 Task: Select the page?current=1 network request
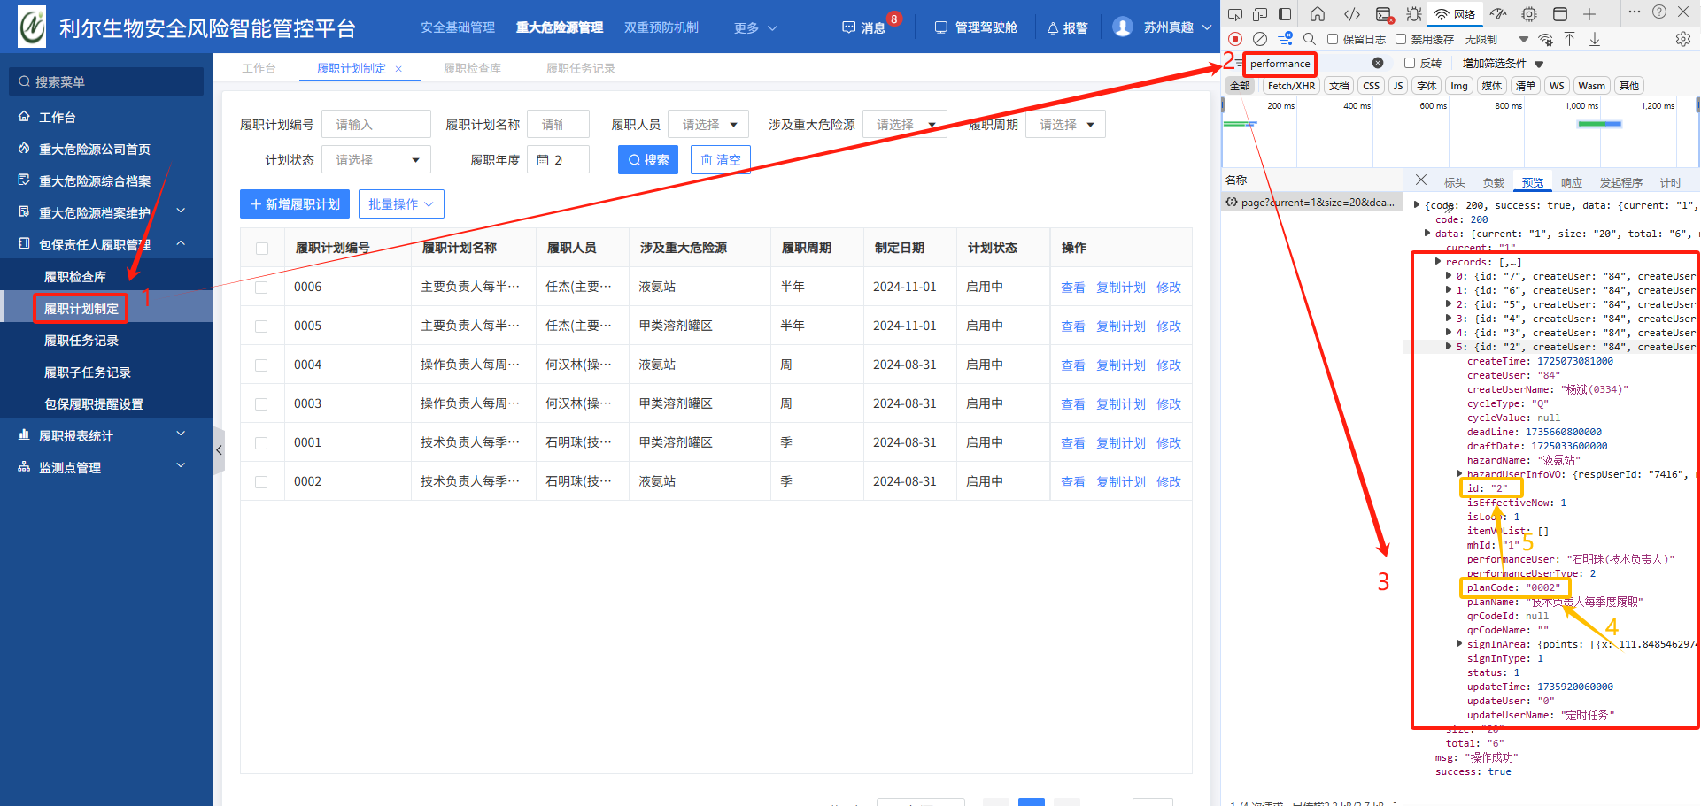(x=1311, y=203)
